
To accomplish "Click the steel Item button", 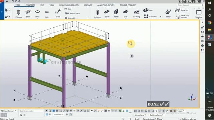I will coord(68,9).
